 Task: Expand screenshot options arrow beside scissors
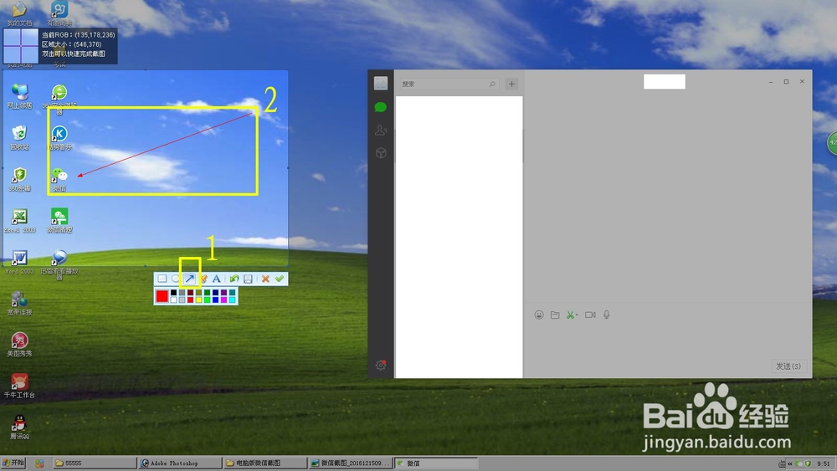pos(577,315)
